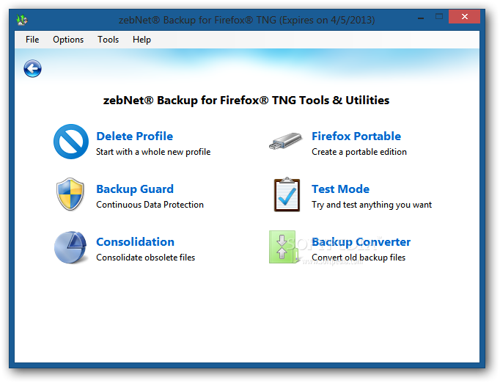Open the Backup Converter link
Screen dimensions: 500x383
[361, 242]
